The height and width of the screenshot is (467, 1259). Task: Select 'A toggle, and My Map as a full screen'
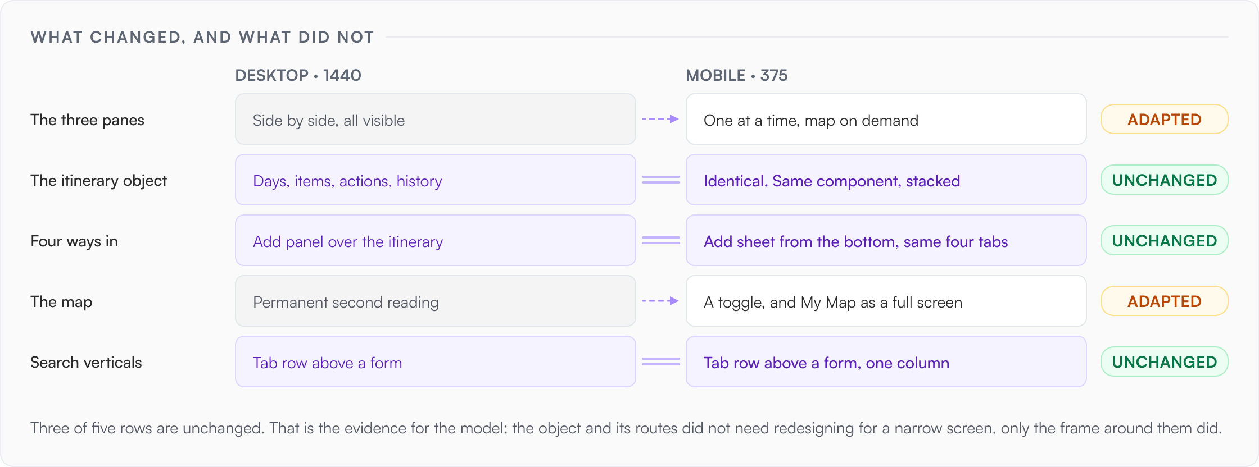tap(886, 301)
